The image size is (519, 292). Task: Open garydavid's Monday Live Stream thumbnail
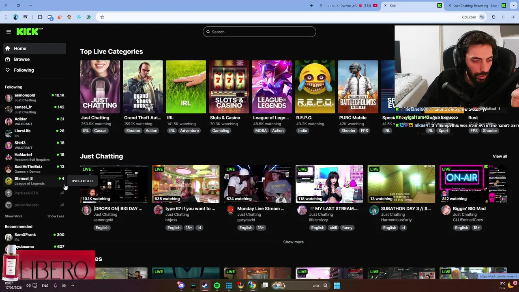257,184
